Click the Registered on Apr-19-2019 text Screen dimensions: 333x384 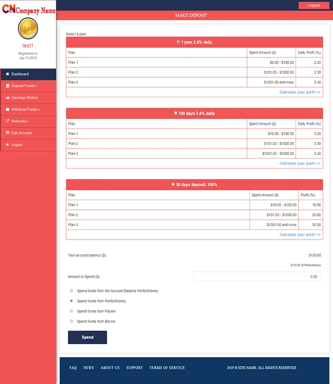(x=28, y=56)
